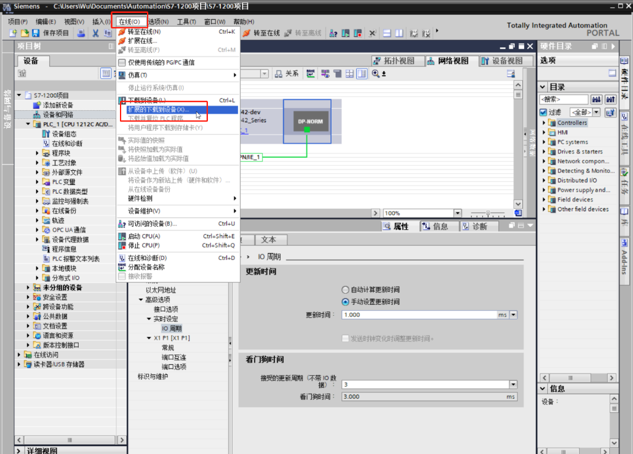Open the update time 1.000 ms dropdown
This screenshot has height=454, width=633.
tap(514, 315)
